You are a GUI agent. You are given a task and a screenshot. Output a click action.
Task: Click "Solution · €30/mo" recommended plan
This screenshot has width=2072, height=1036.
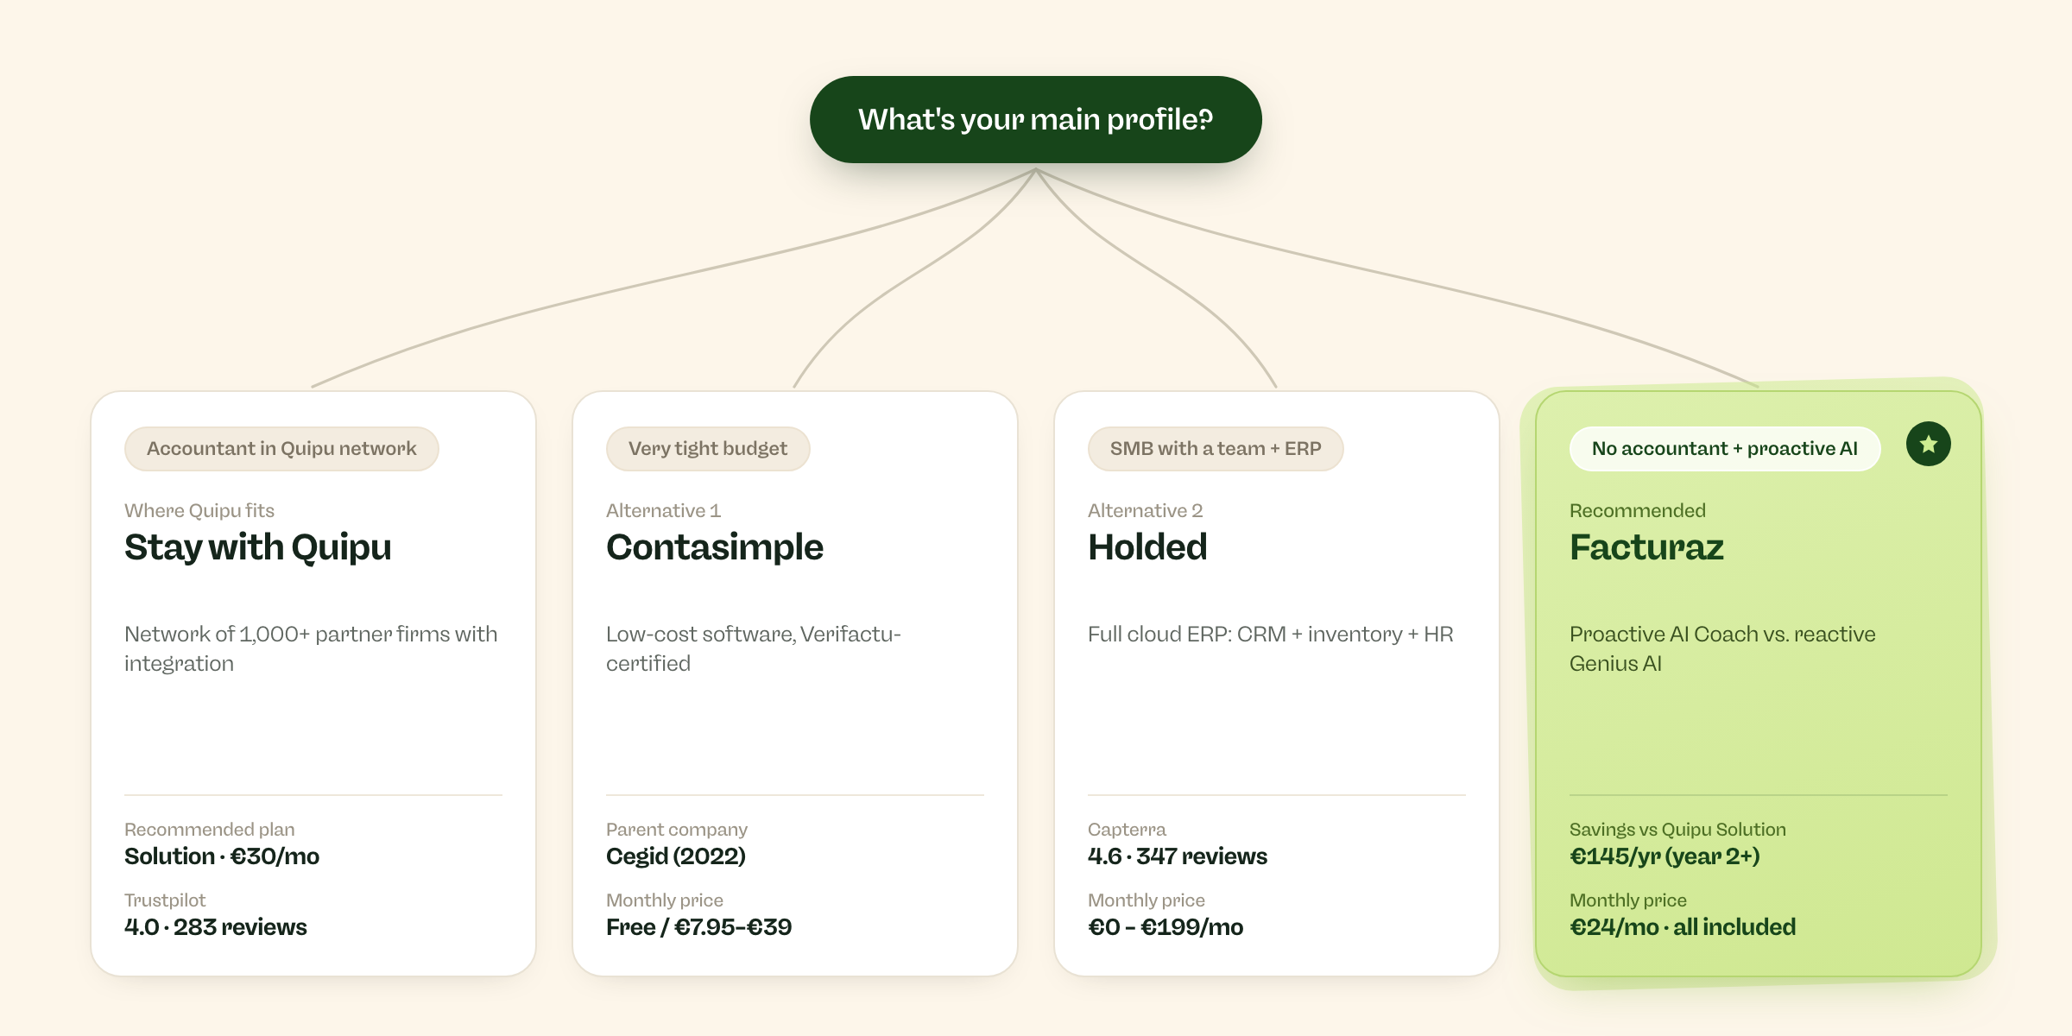pos(222,856)
